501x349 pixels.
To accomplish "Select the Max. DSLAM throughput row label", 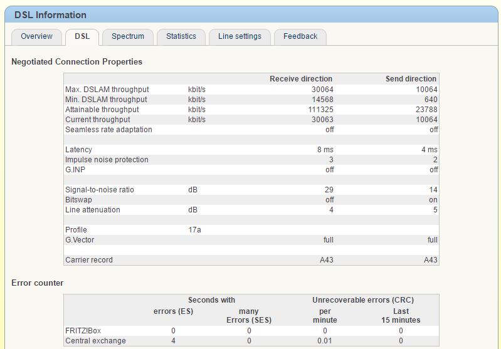I will (107, 90).
